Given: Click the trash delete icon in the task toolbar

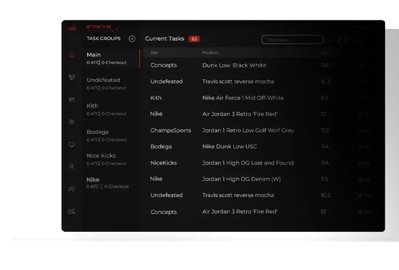Looking at the screenshot, I should point(347,40).
